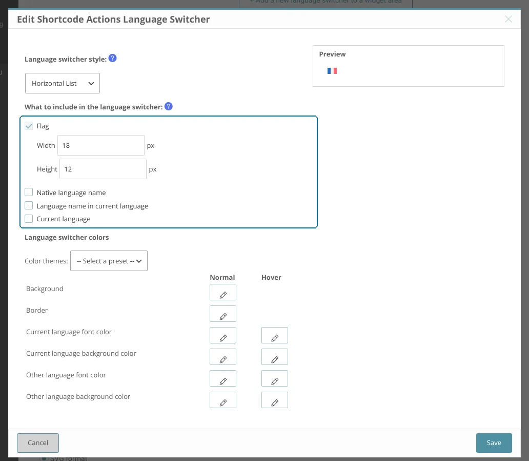Click help icon beside Language switcher style
This screenshot has width=529, height=461.
pos(113,58)
